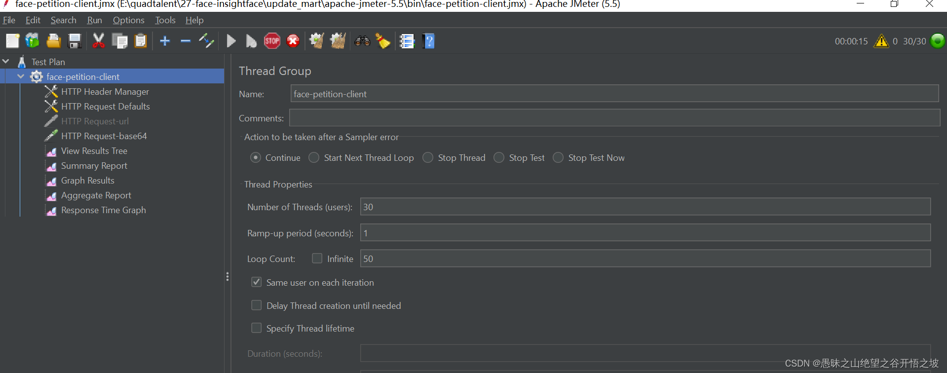Open the Search menu

pos(63,20)
